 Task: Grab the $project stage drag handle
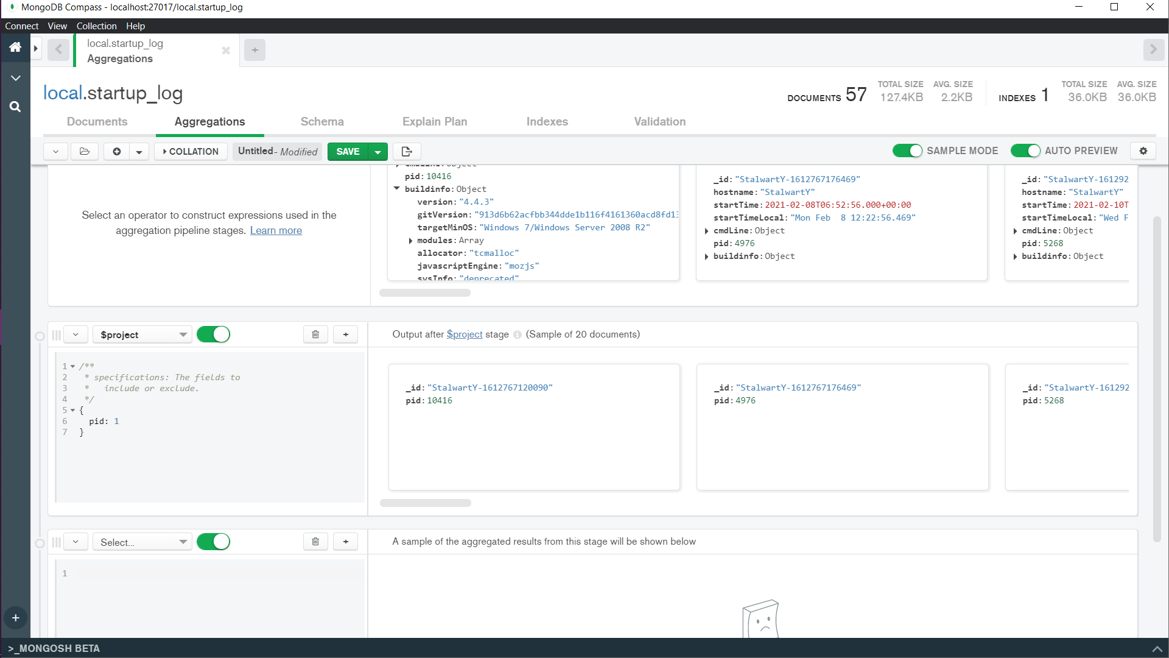[x=56, y=334]
